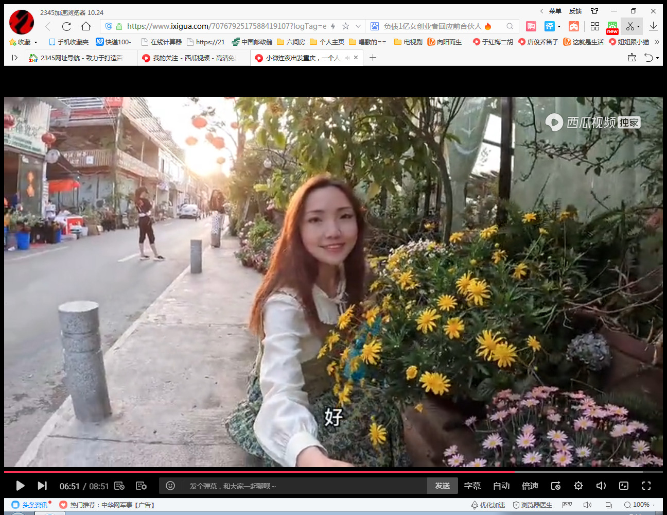Open danmaku settings icon
Viewport: 667px width, 515px height.
pos(141,486)
